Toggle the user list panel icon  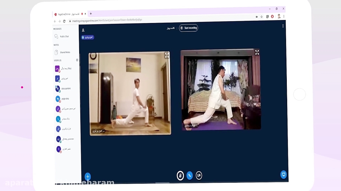83,30
